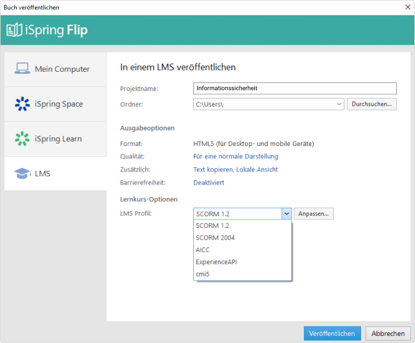This screenshot has height=343, width=415.
Task: Click the Projektname field with Informationssicherheit
Action: [x=295, y=88]
